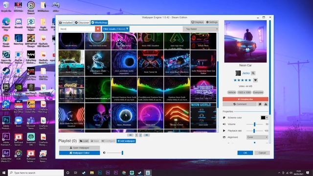Open the Alignment Cover dropdown

click(x=257, y=137)
